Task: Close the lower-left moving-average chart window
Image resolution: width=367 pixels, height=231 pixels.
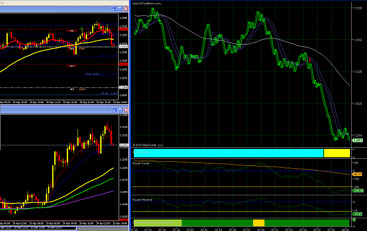Action: [x=126, y=110]
